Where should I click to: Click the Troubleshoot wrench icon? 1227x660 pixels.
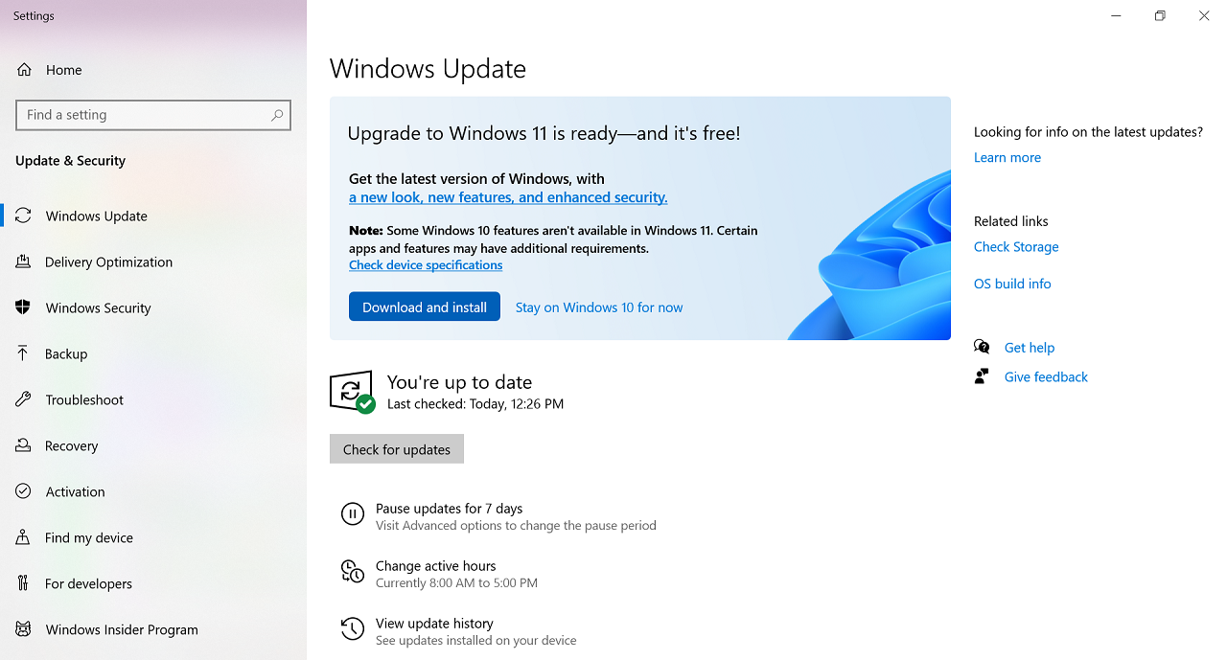point(23,399)
